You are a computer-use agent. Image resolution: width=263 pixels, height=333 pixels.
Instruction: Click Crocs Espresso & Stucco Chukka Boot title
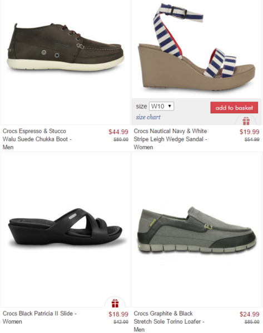click(37, 139)
